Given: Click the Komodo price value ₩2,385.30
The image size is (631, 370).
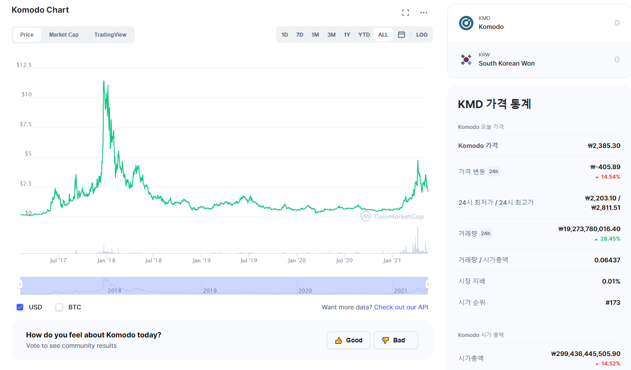Looking at the screenshot, I should [604, 146].
